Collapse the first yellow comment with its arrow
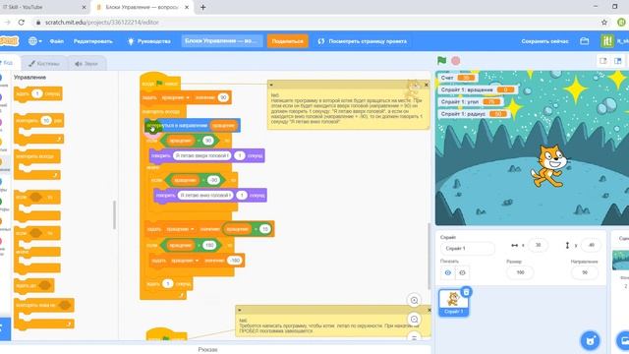This screenshot has height=354, width=629. (x=271, y=85)
